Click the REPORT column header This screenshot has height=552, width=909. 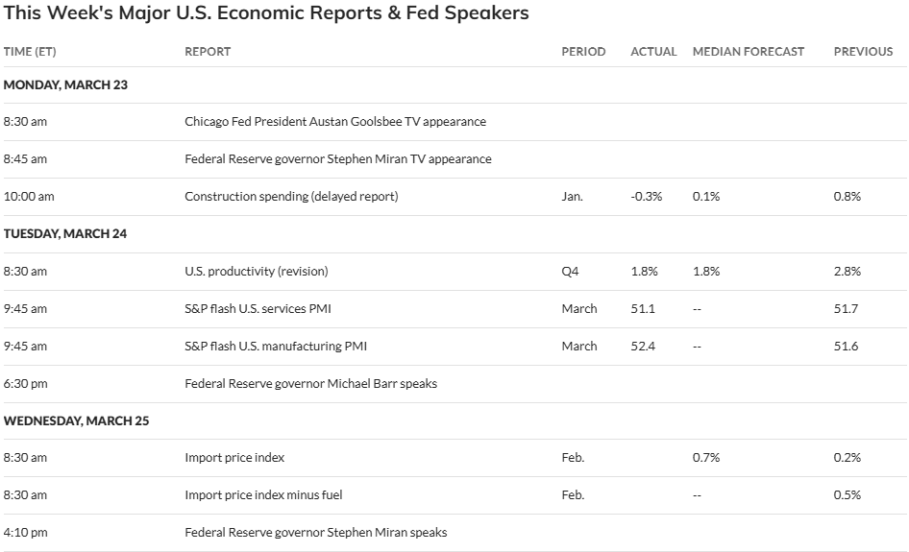coord(208,52)
